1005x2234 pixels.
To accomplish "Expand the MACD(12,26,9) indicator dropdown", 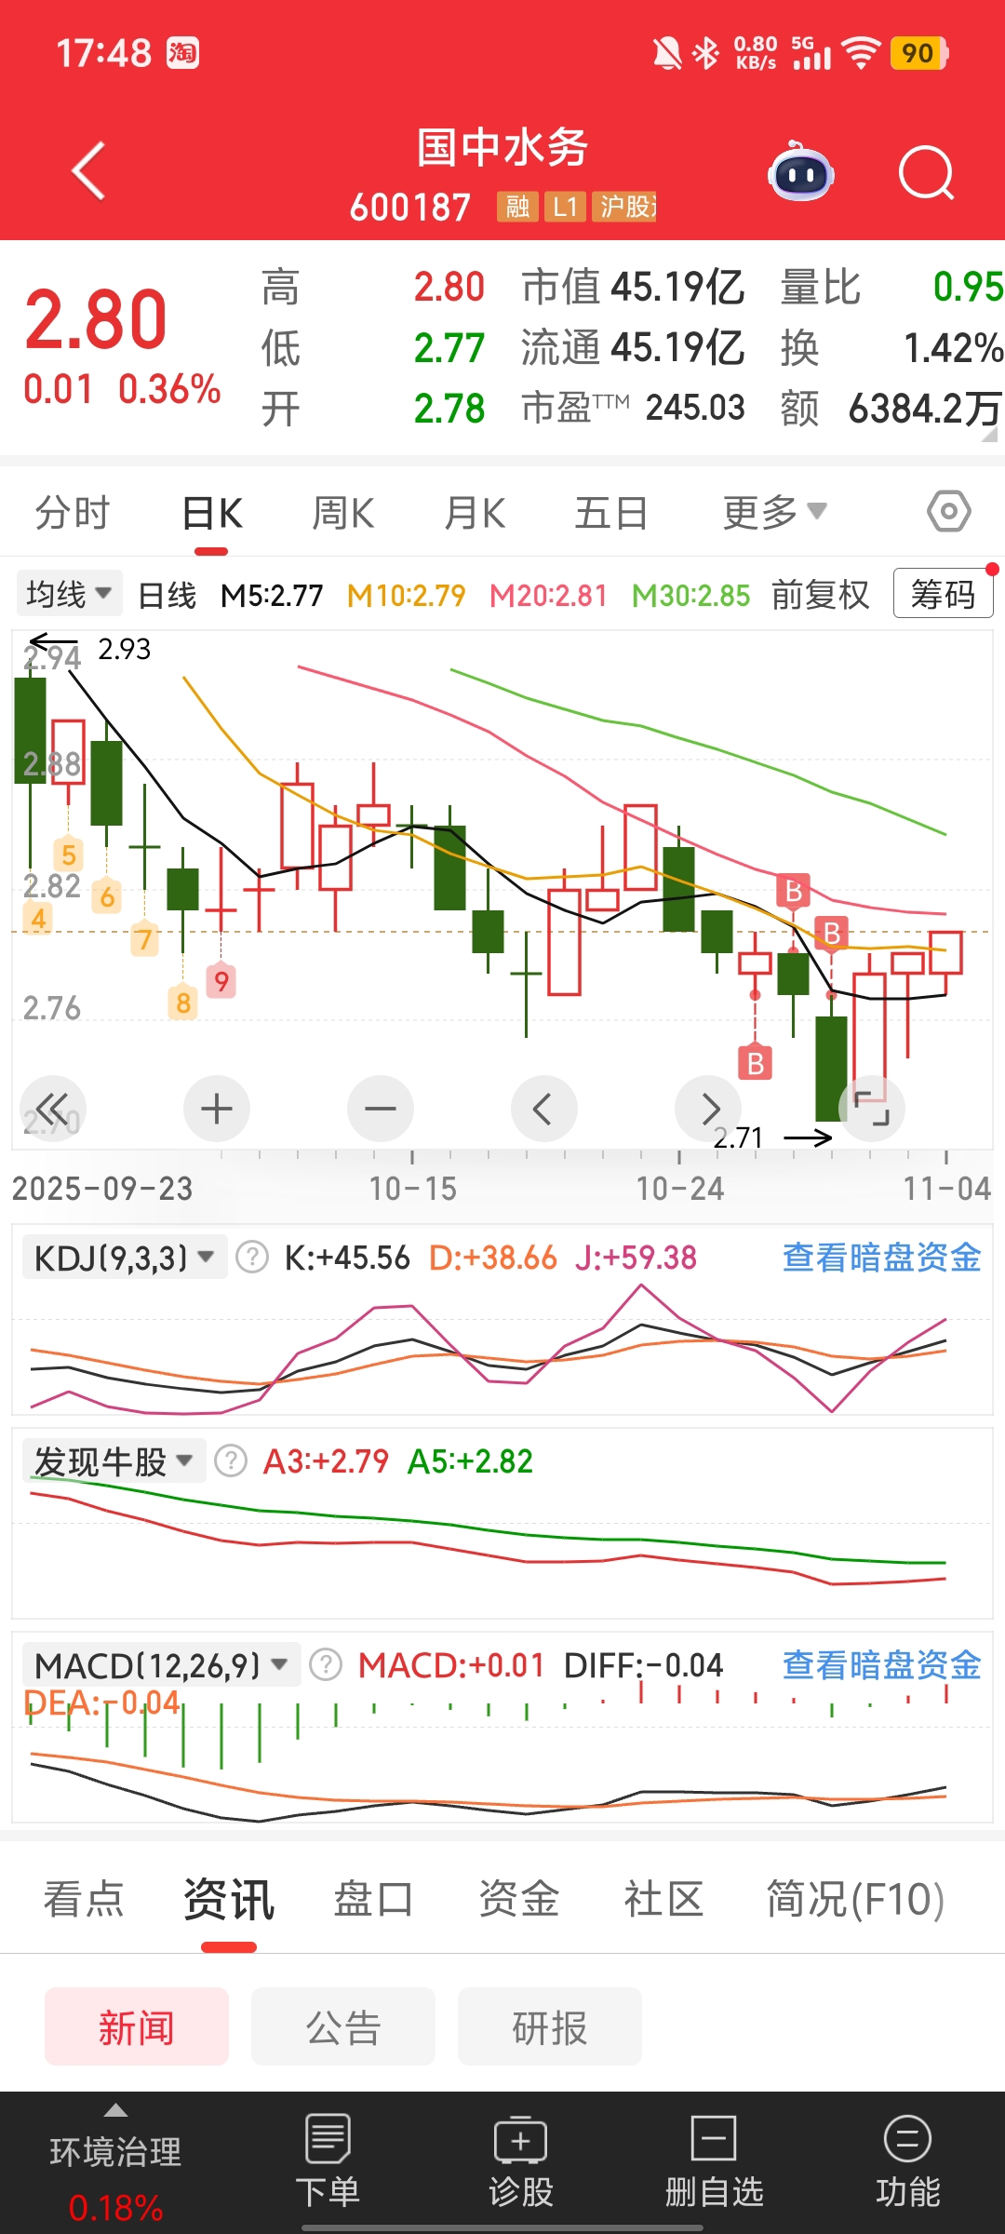I will pyautogui.click(x=160, y=1665).
